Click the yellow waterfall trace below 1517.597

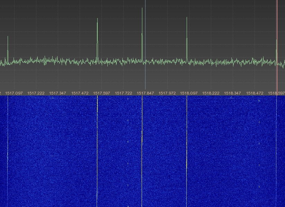click(x=97, y=149)
